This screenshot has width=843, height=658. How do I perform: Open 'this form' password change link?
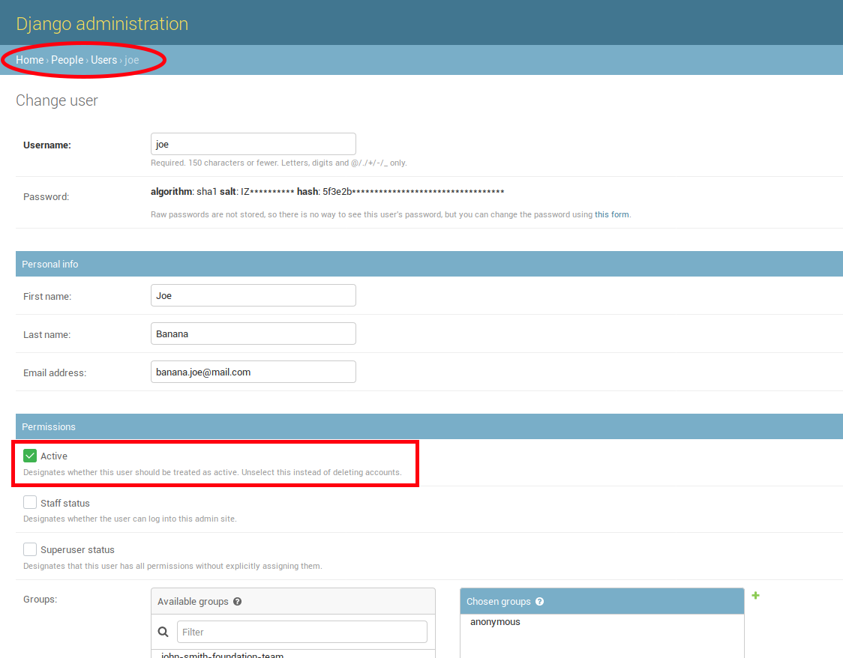(612, 214)
